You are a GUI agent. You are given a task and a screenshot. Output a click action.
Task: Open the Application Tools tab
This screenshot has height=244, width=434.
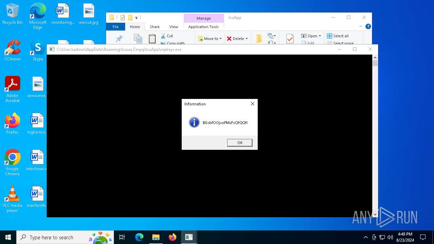click(x=203, y=27)
